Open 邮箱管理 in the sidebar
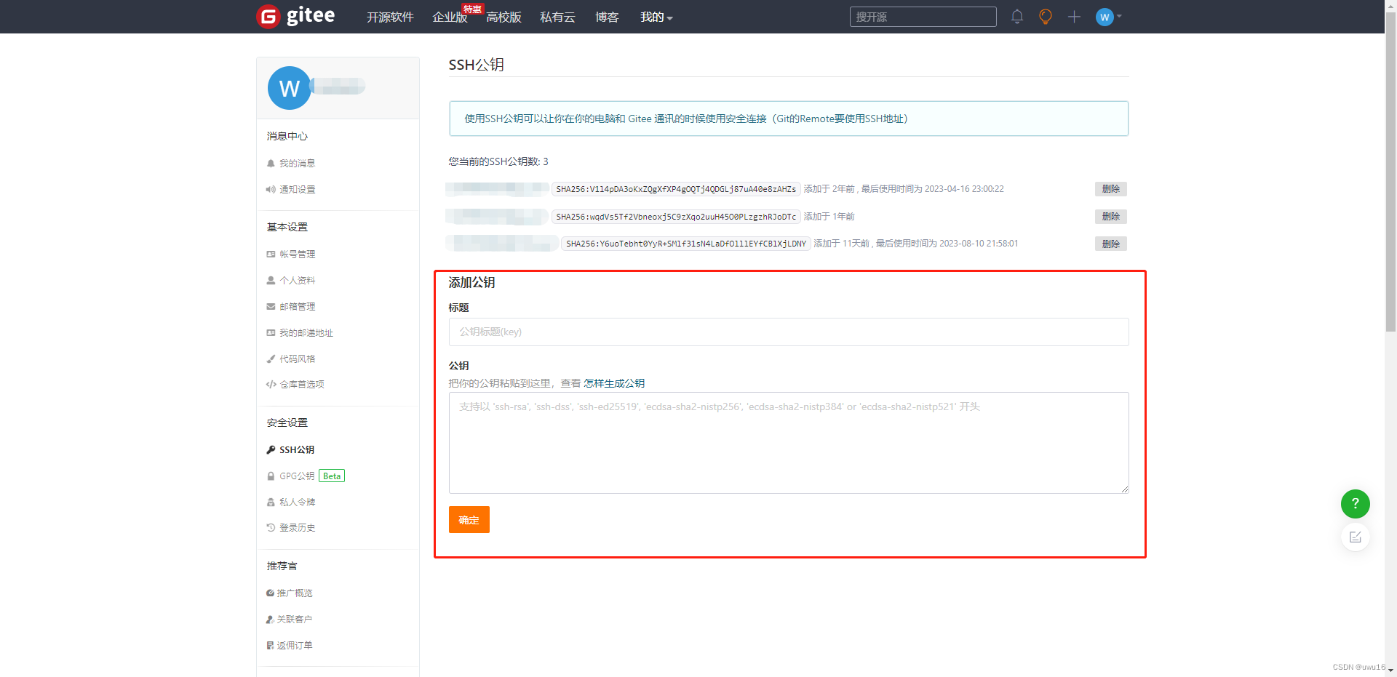Viewport: 1397px width, 677px height. 297,307
